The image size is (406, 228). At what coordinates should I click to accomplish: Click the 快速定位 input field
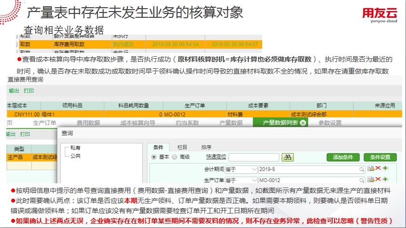coord(253,157)
